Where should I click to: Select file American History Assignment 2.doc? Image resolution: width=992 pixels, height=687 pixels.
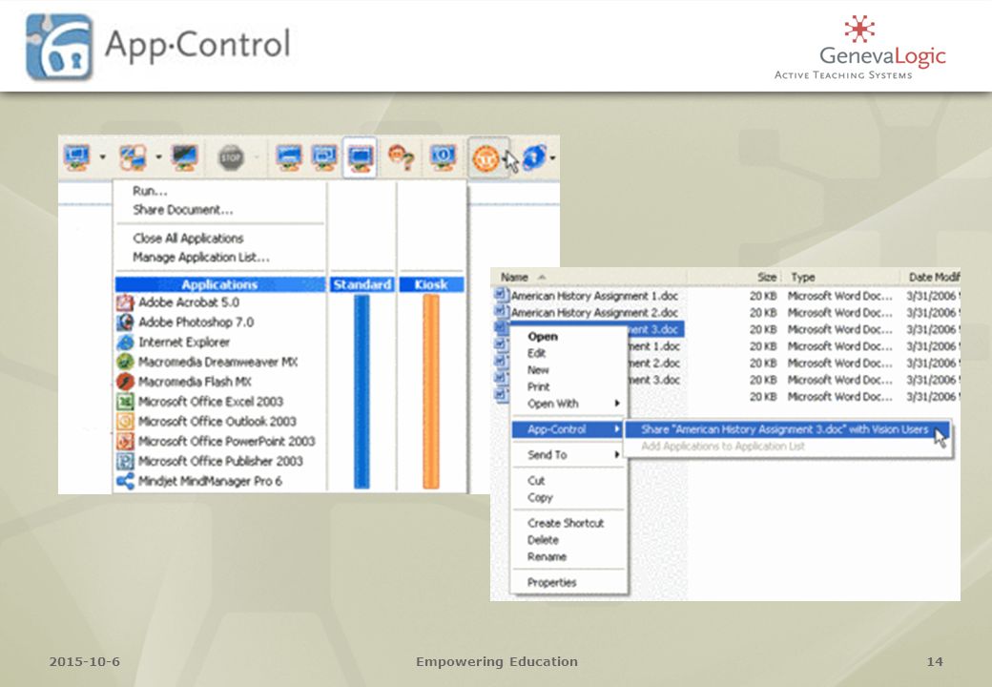tap(594, 313)
